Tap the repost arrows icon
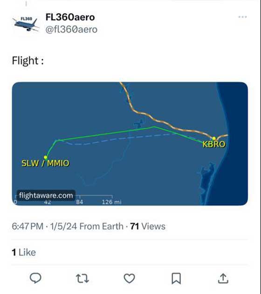This screenshot has height=294, width=261. [x=82, y=279]
